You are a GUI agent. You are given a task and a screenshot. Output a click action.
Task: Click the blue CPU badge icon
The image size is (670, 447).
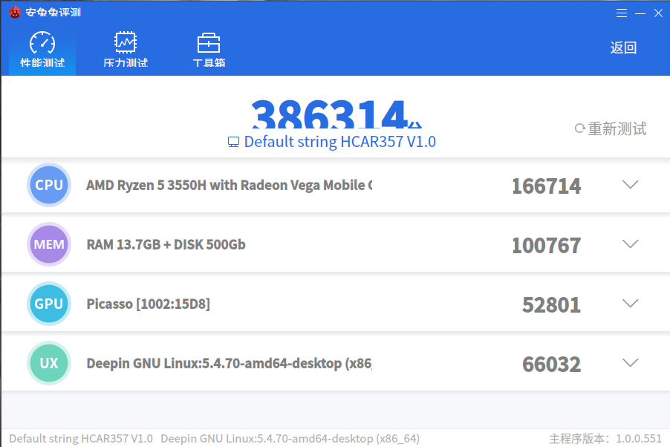(x=49, y=185)
